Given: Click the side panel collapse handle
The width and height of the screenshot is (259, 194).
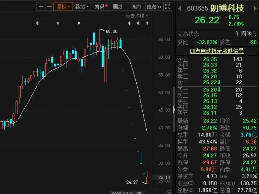Looking at the screenshot, I should pyautogui.click(x=174, y=109).
